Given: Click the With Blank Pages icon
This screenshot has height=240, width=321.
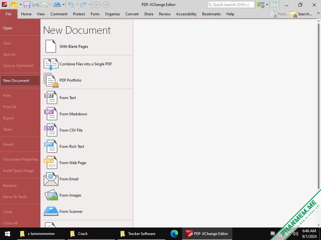Looking at the screenshot, I should pos(51,46).
